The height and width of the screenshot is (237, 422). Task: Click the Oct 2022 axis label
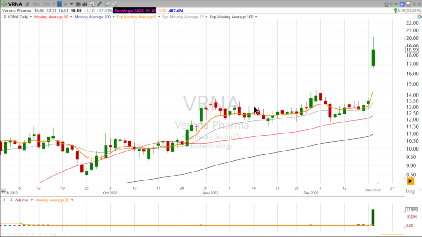point(110,193)
